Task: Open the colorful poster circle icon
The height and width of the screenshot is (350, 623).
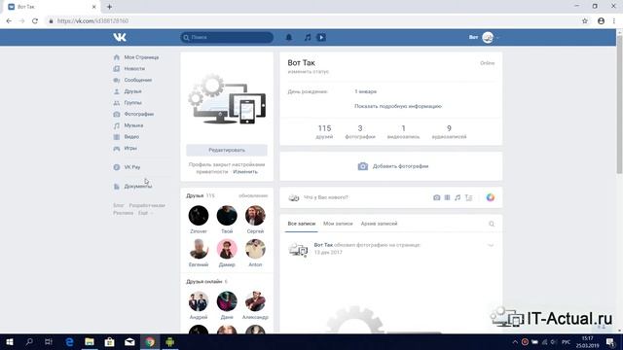Action: pos(491,197)
